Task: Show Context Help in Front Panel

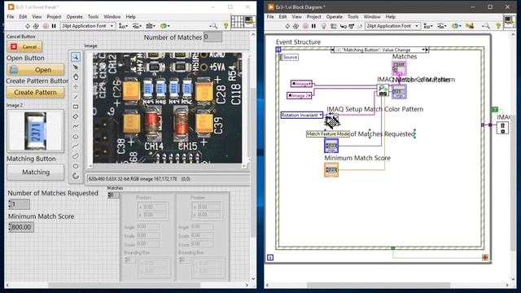Action: tap(225, 26)
